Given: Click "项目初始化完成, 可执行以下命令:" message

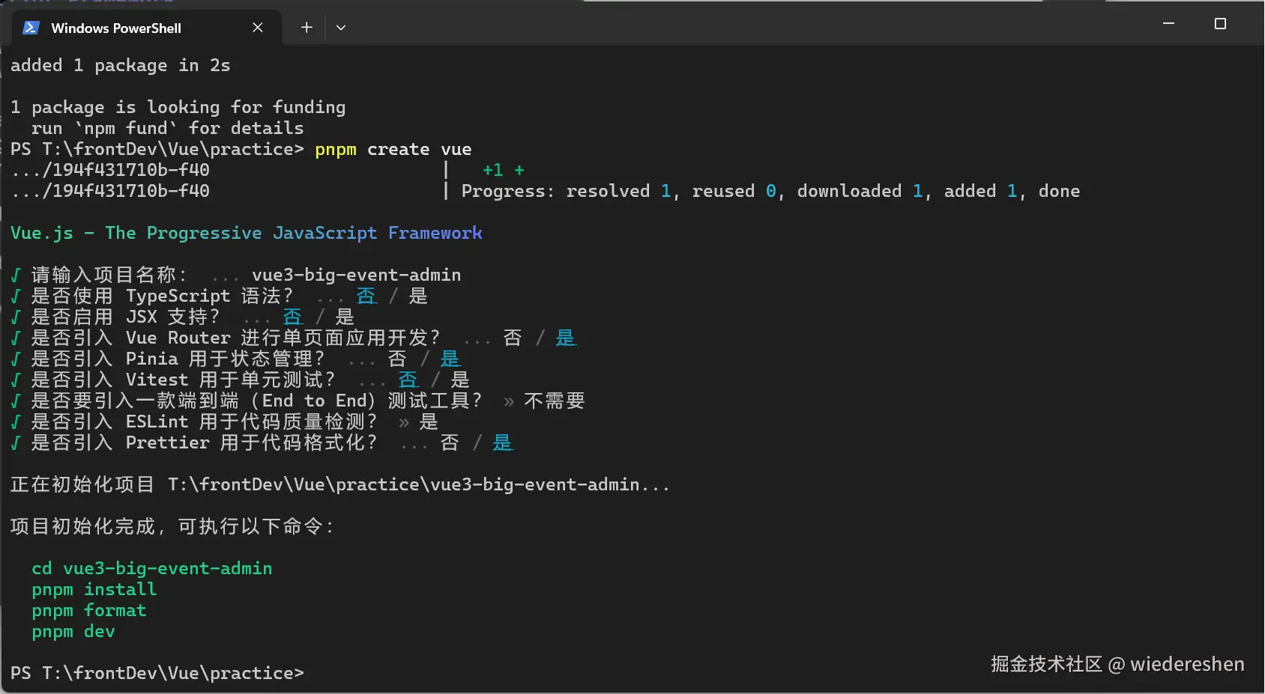Looking at the screenshot, I should [172, 527].
